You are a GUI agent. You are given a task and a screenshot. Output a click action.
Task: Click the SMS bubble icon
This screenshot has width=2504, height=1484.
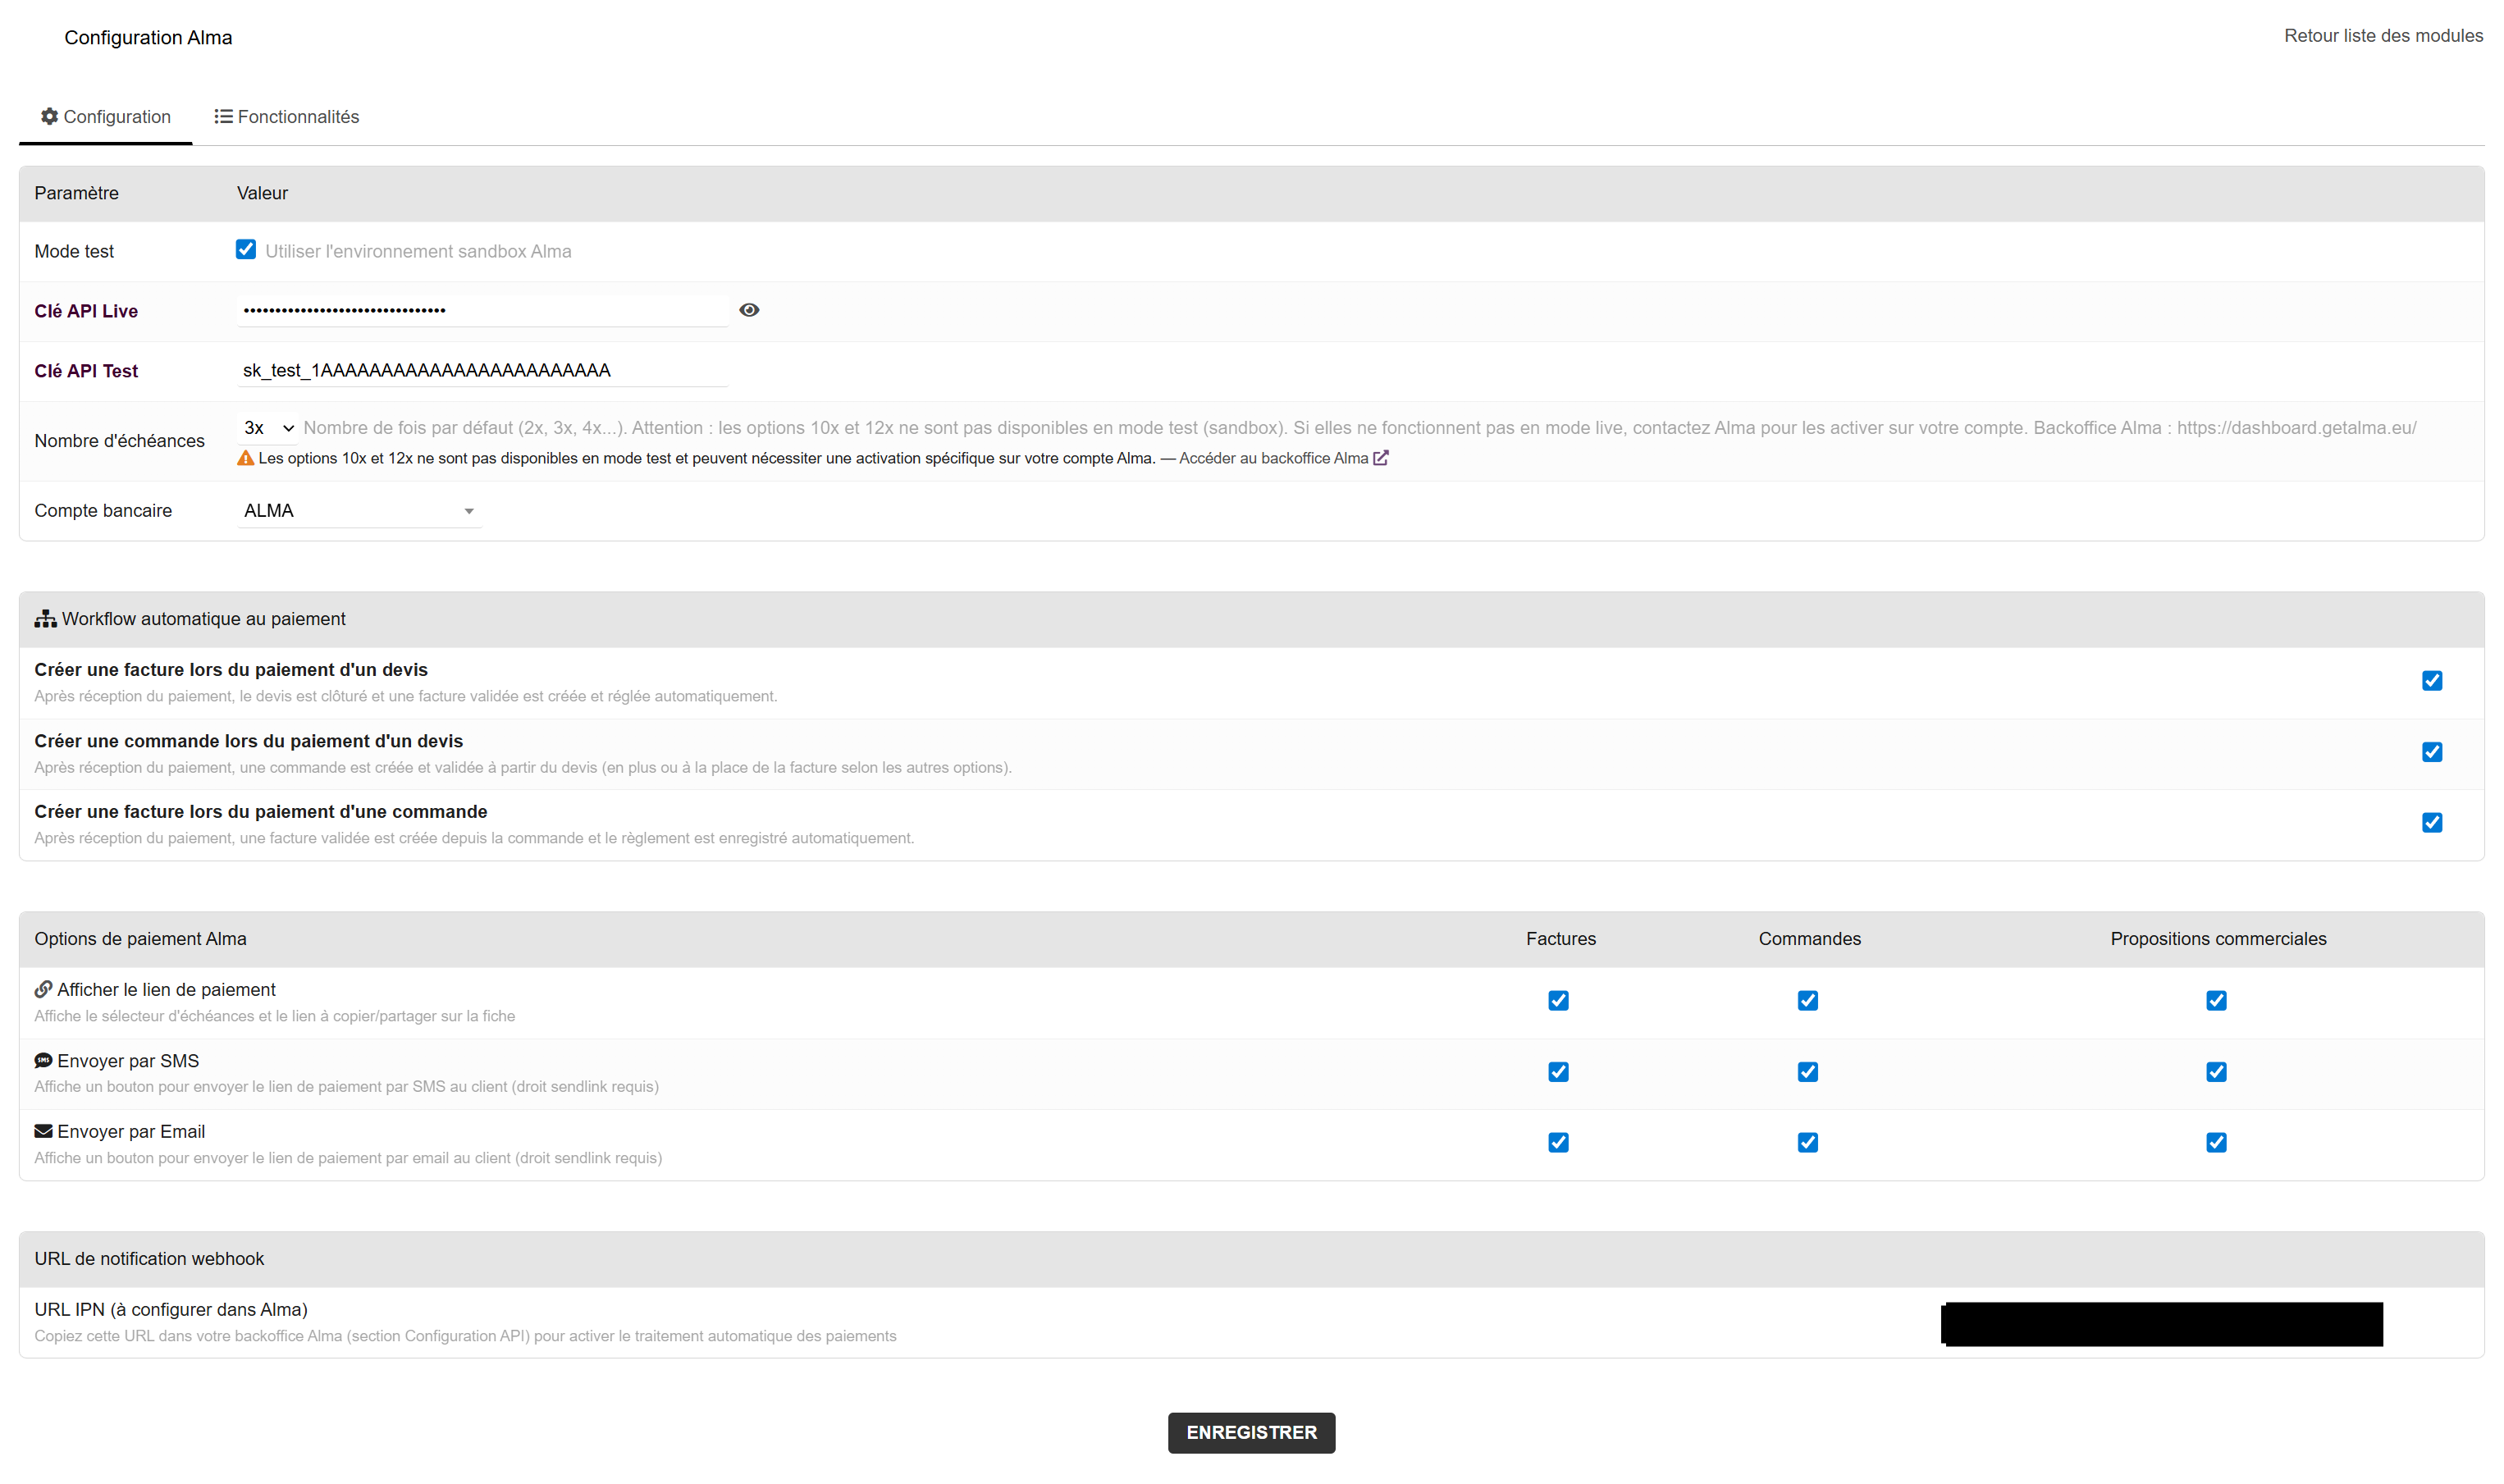point(43,1060)
